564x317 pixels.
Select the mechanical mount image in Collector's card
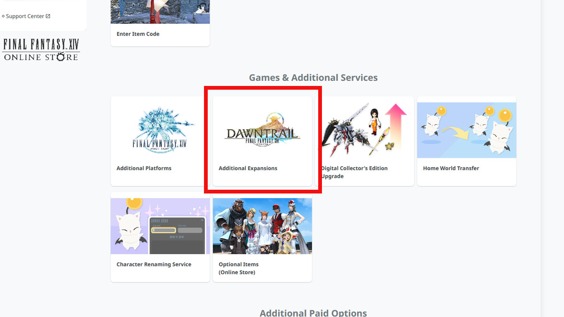[345, 129]
